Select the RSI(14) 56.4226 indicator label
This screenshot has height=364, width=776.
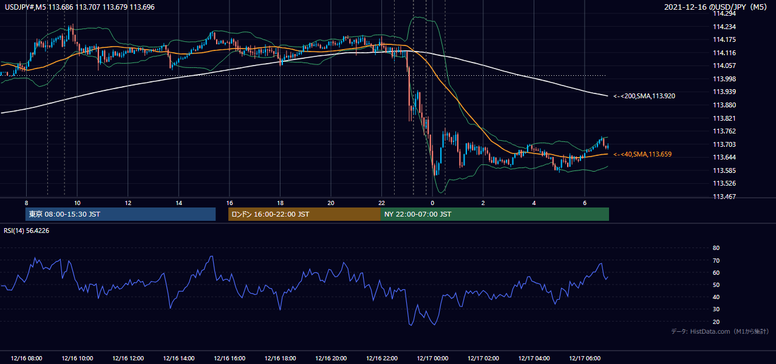pos(27,231)
